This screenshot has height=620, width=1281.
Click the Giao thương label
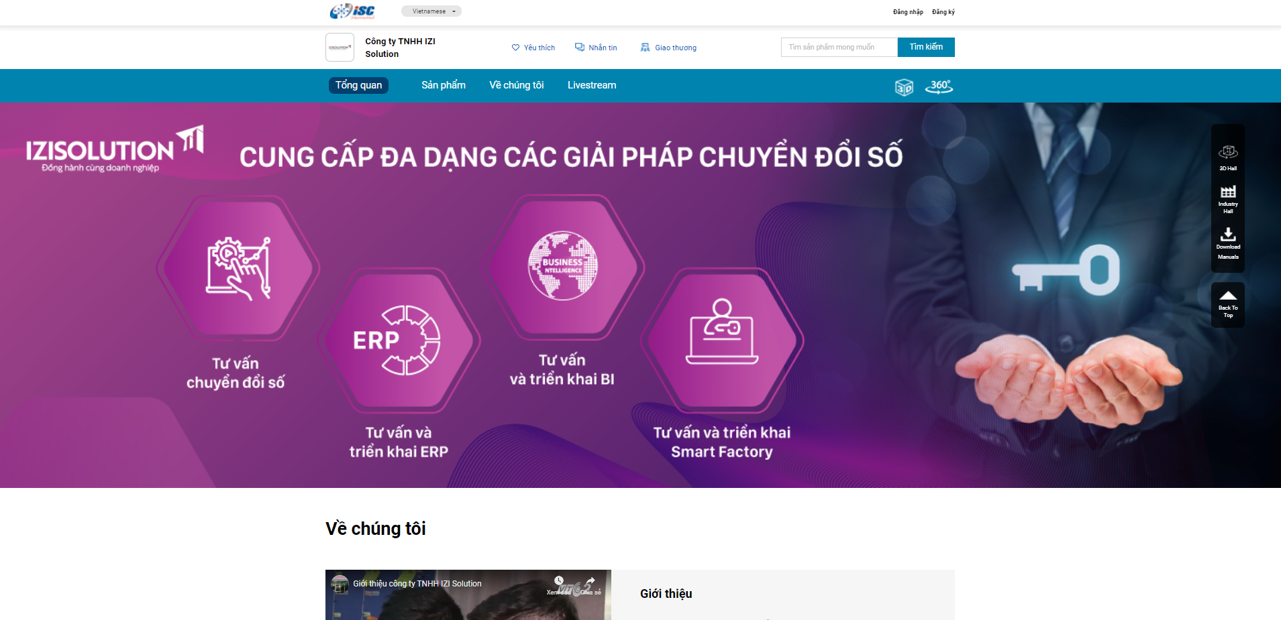pos(676,48)
